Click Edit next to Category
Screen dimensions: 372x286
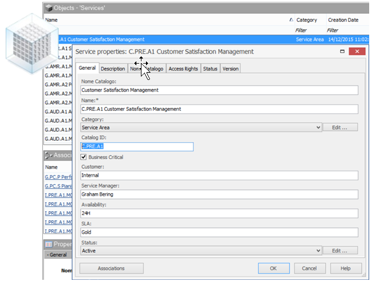coord(340,128)
